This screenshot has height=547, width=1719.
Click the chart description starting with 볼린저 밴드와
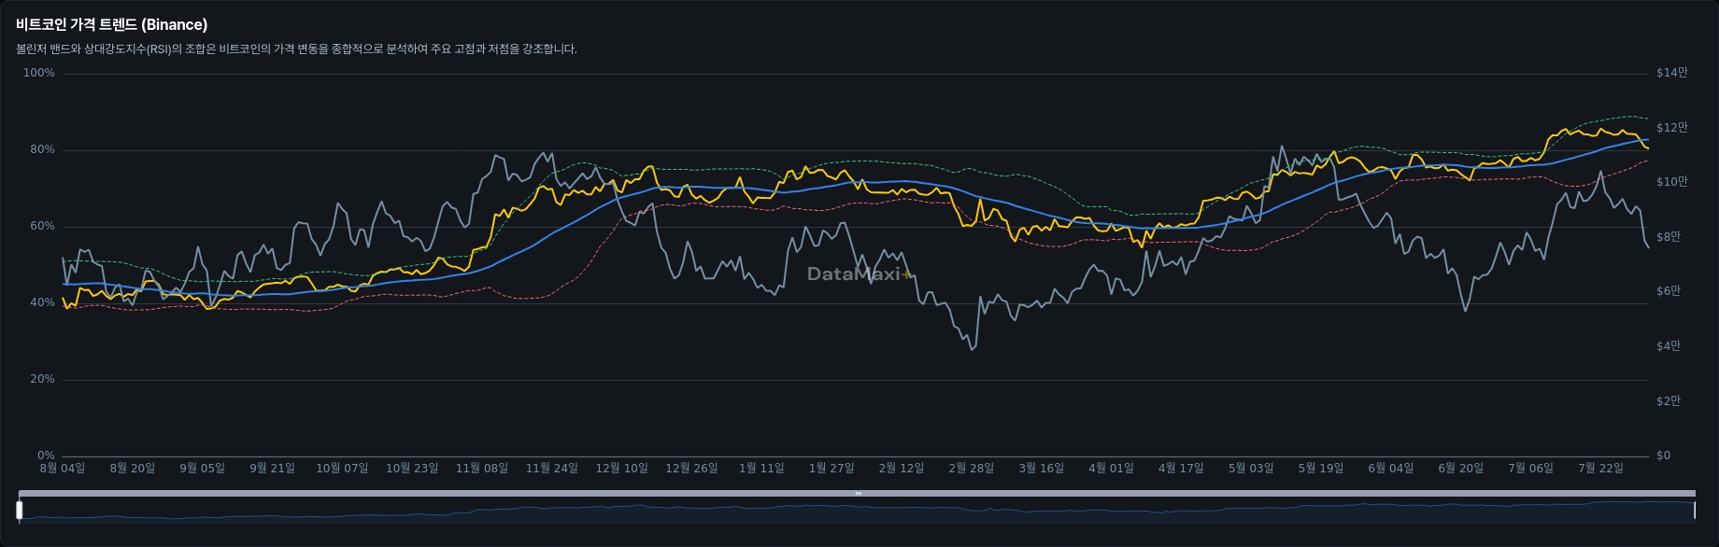click(x=296, y=49)
